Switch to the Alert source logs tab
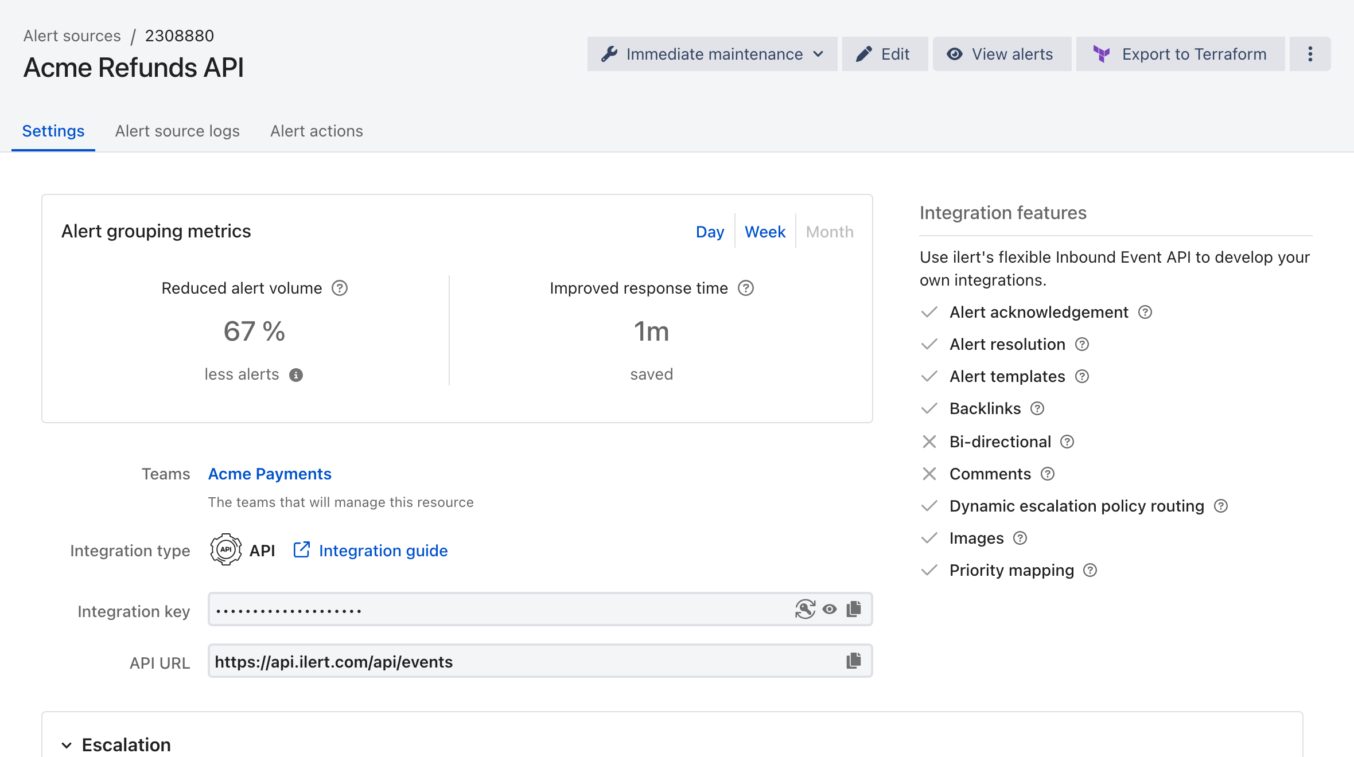 [x=177, y=131]
